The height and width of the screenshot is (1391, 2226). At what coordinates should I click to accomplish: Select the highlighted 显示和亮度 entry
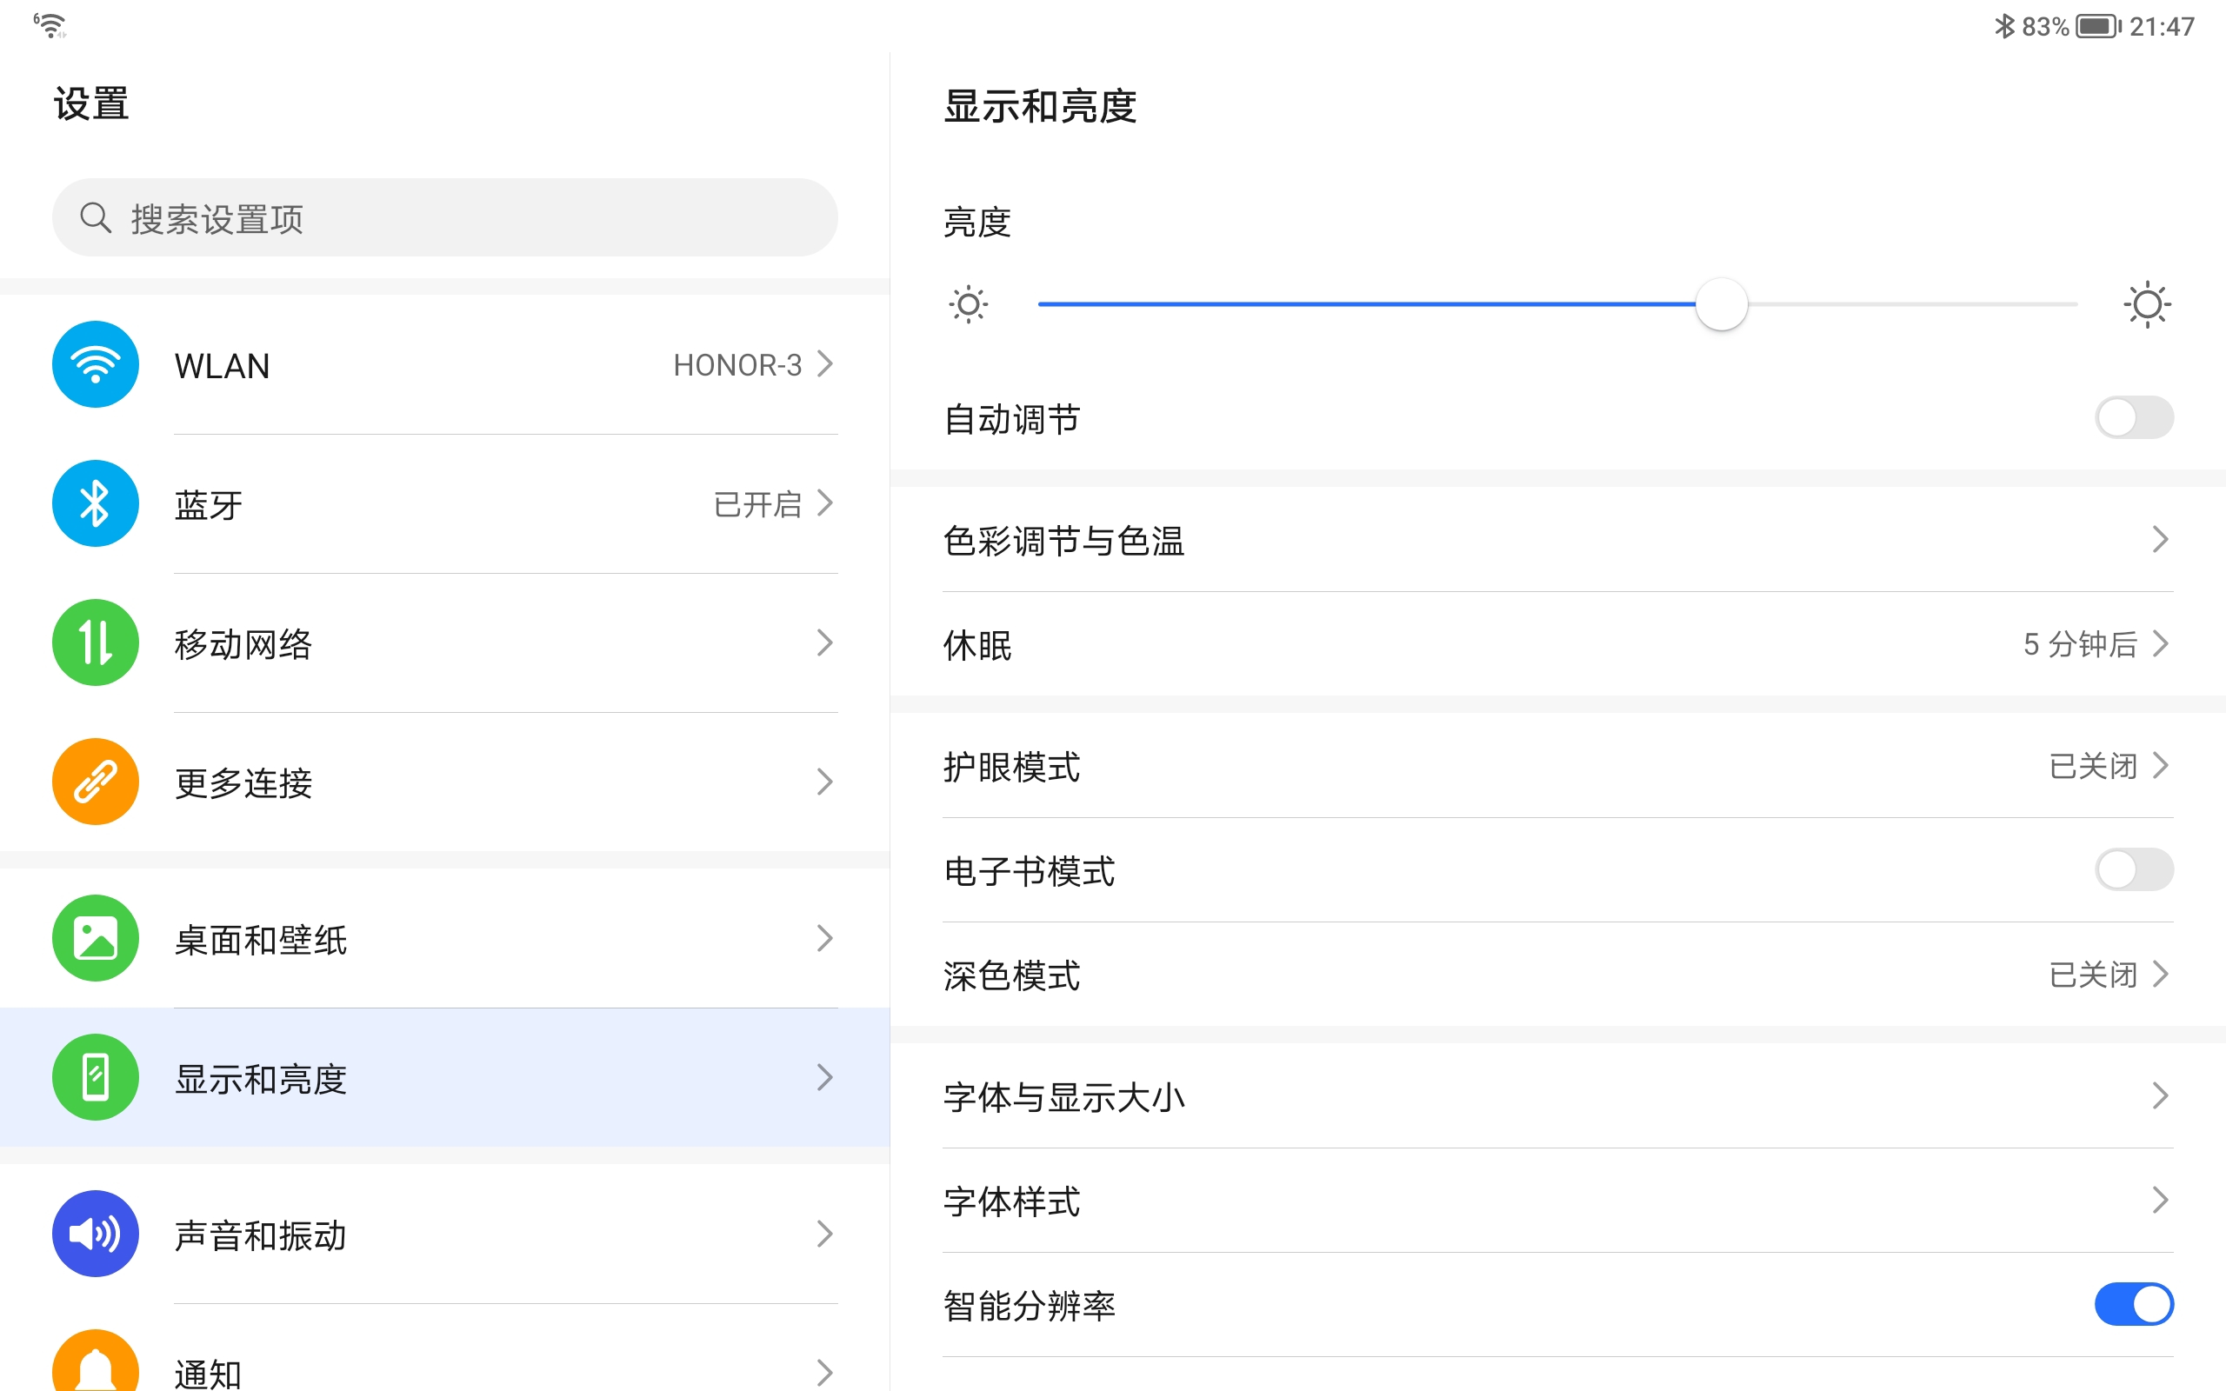pos(445,1077)
